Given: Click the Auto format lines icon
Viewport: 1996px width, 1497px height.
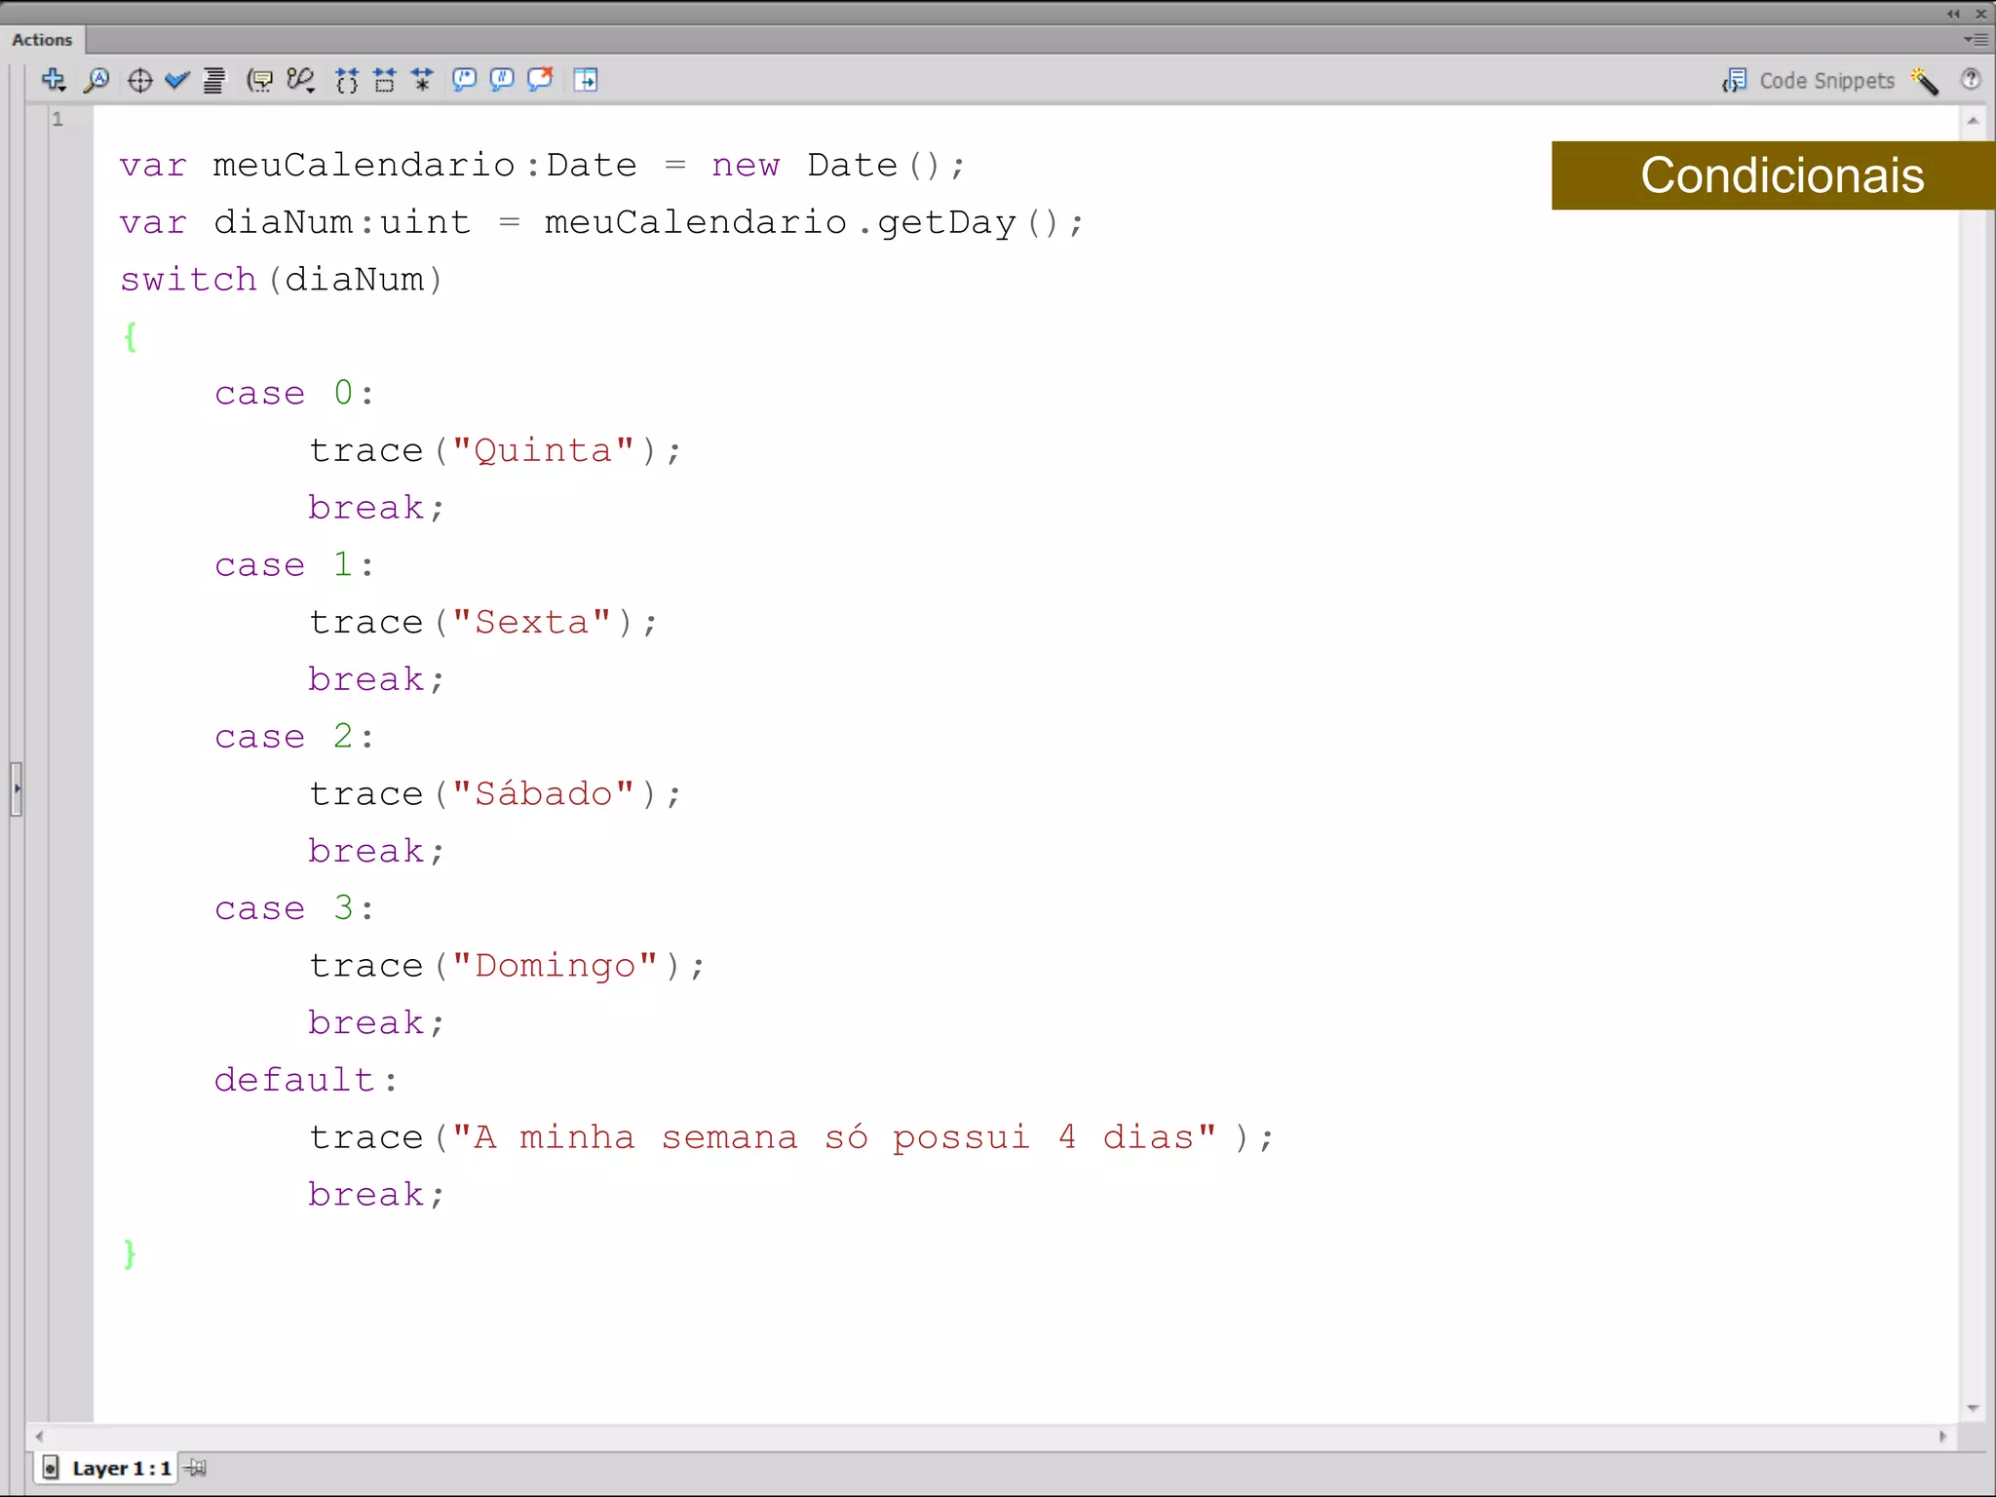Looking at the screenshot, I should click(213, 80).
